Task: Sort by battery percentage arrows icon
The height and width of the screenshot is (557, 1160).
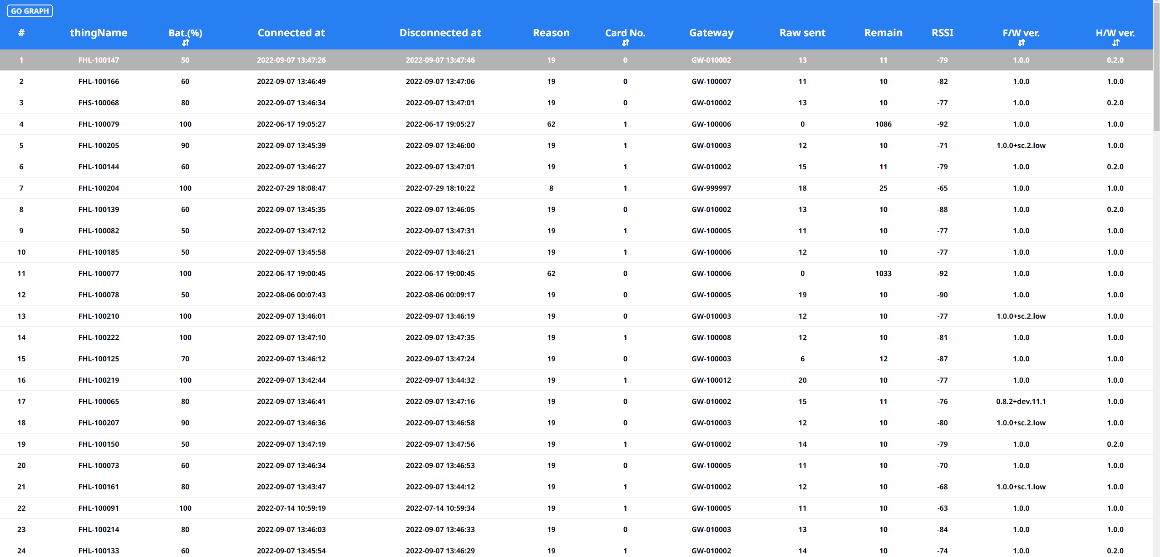Action: (x=185, y=43)
